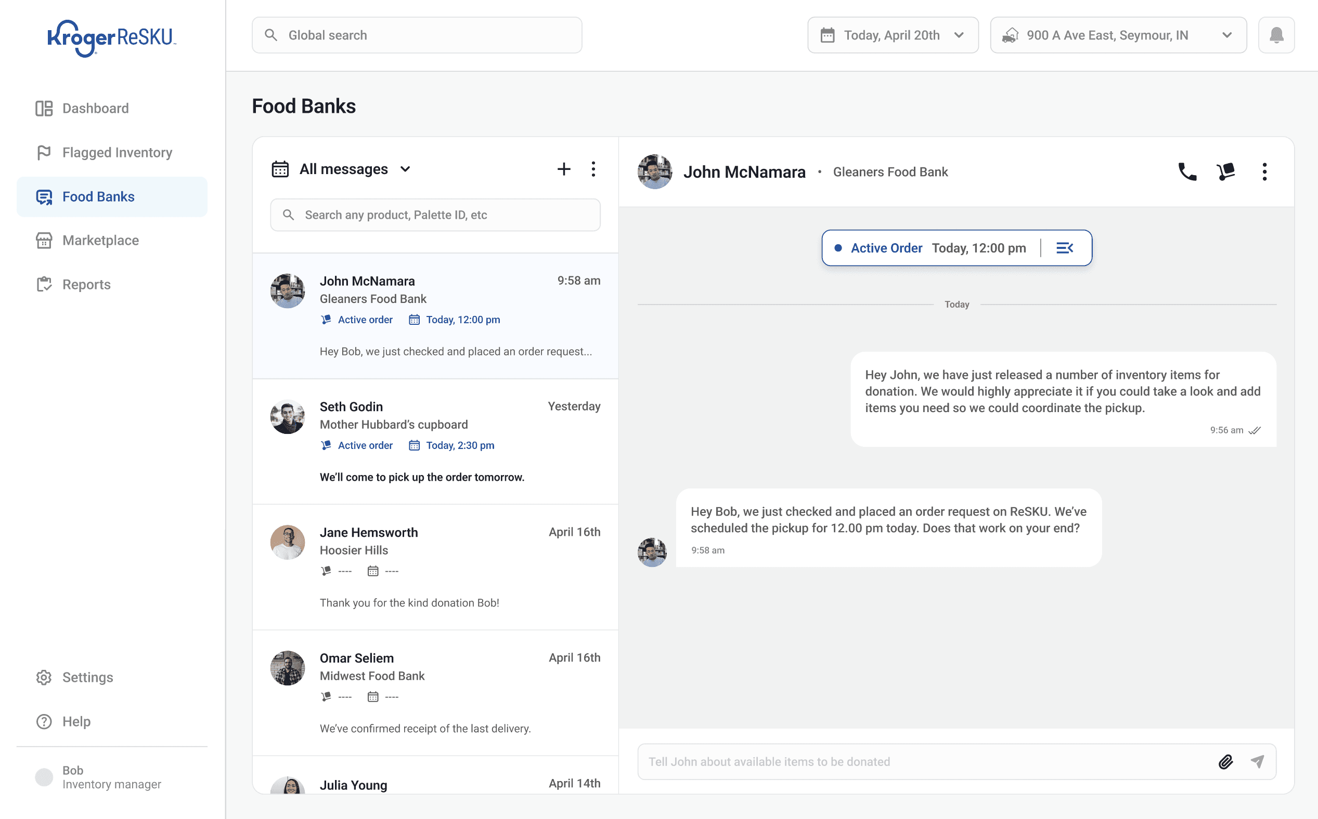This screenshot has height=819, width=1318.
Task: Open the store location dropdown
Action: tap(1118, 35)
